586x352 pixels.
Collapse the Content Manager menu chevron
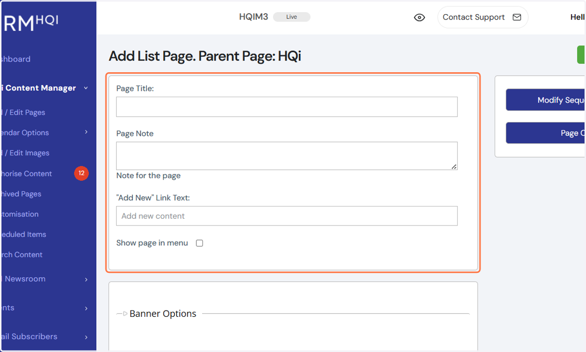coord(86,88)
